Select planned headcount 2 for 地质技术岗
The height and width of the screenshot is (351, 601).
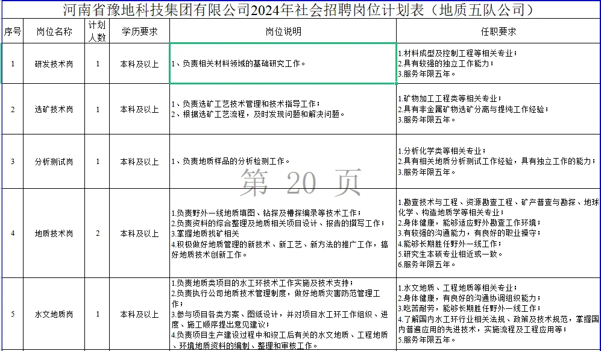pyautogui.click(x=97, y=233)
